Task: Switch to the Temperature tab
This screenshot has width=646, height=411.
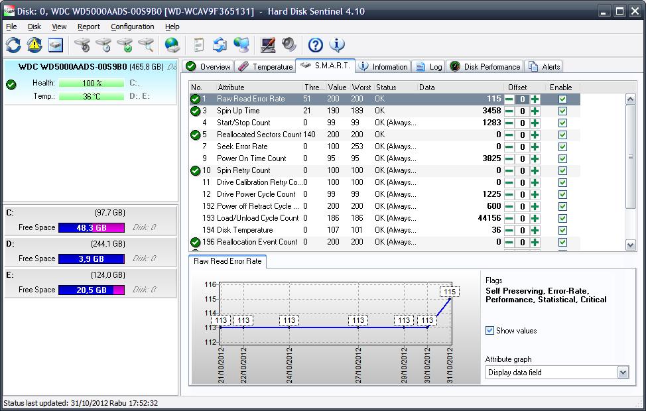Action: coord(266,66)
